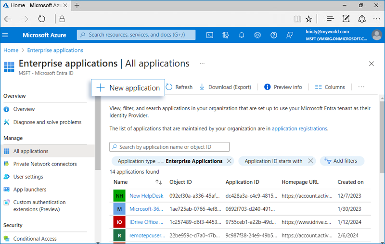
Task: Open portal settings gear icon
Action: tap(257, 35)
